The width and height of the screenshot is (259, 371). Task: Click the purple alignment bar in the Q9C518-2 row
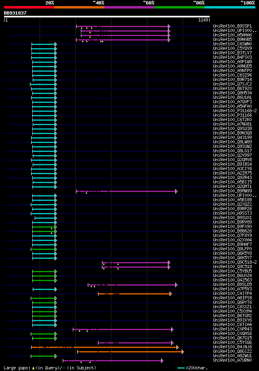point(136,262)
